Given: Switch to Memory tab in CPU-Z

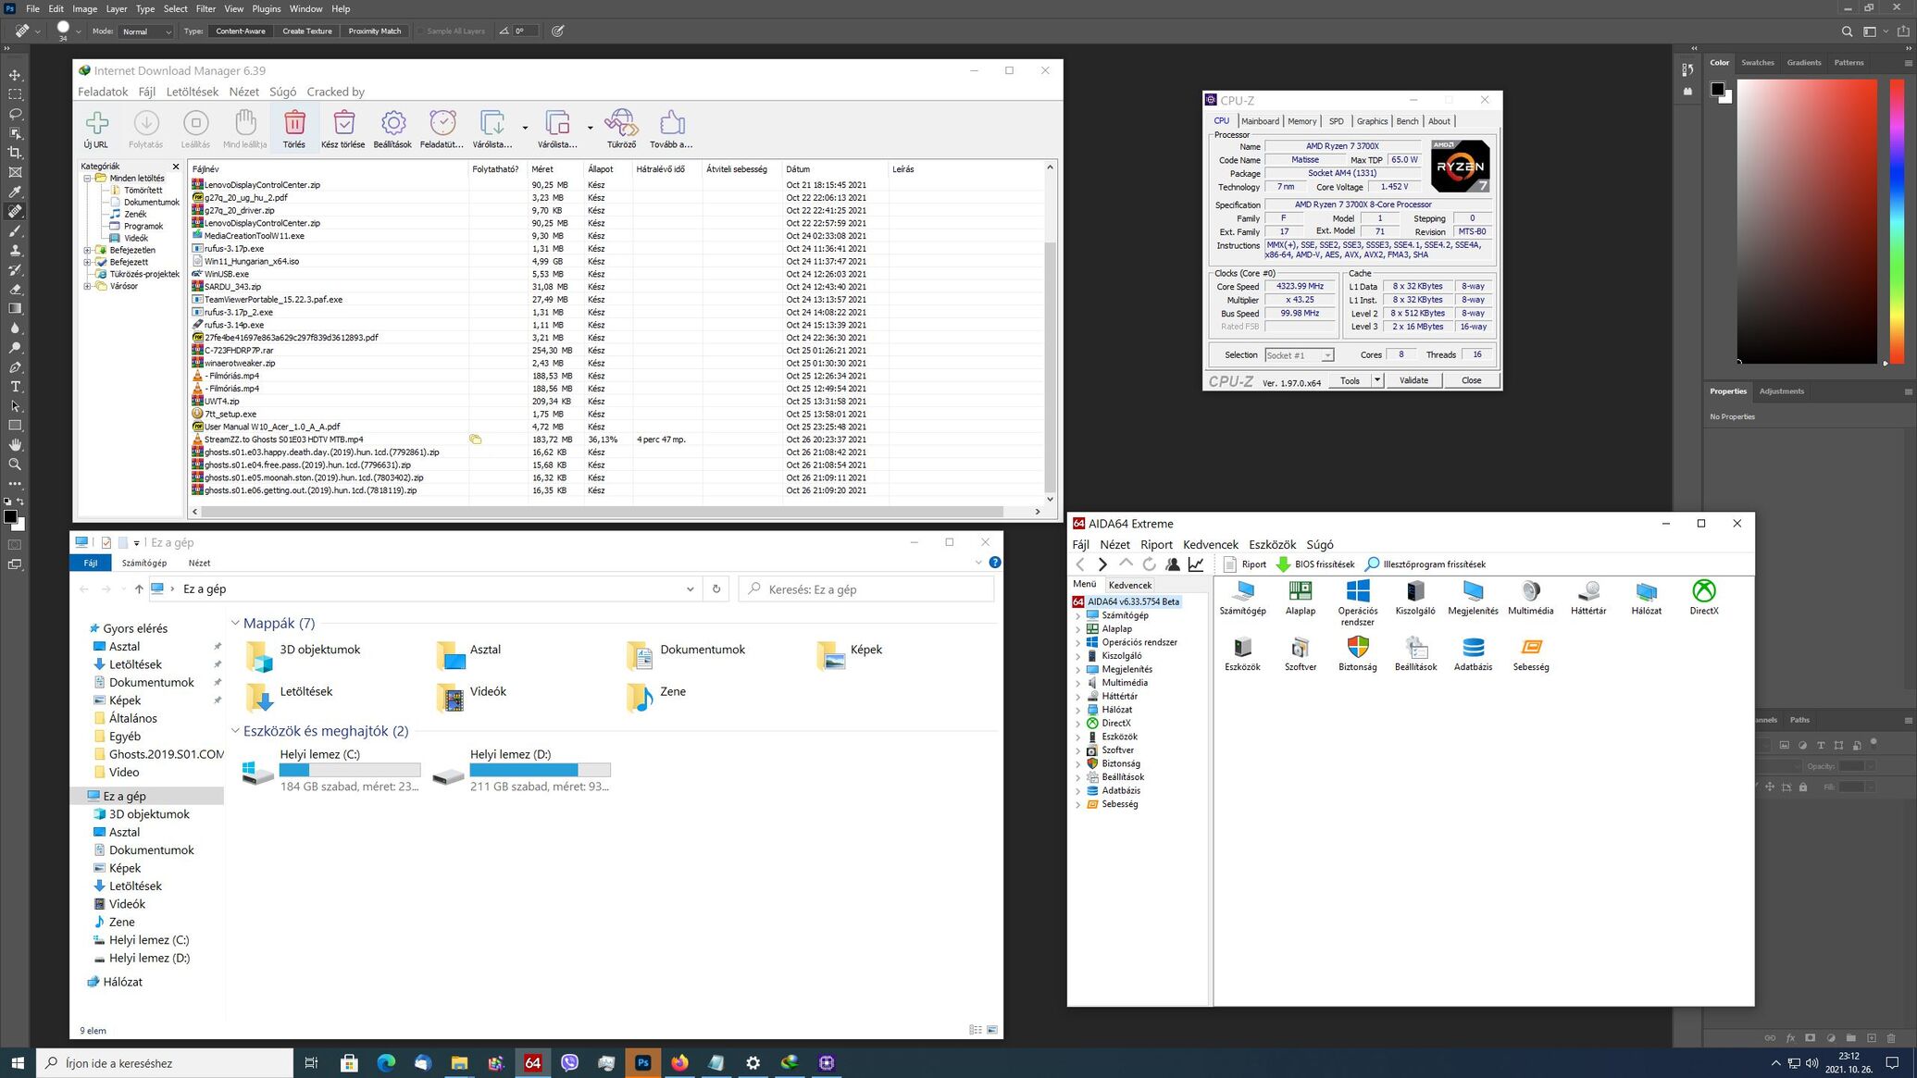Looking at the screenshot, I should click(1301, 121).
